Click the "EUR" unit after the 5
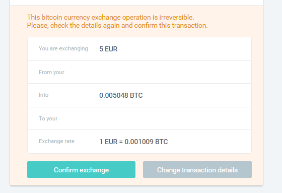 (111, 49)
